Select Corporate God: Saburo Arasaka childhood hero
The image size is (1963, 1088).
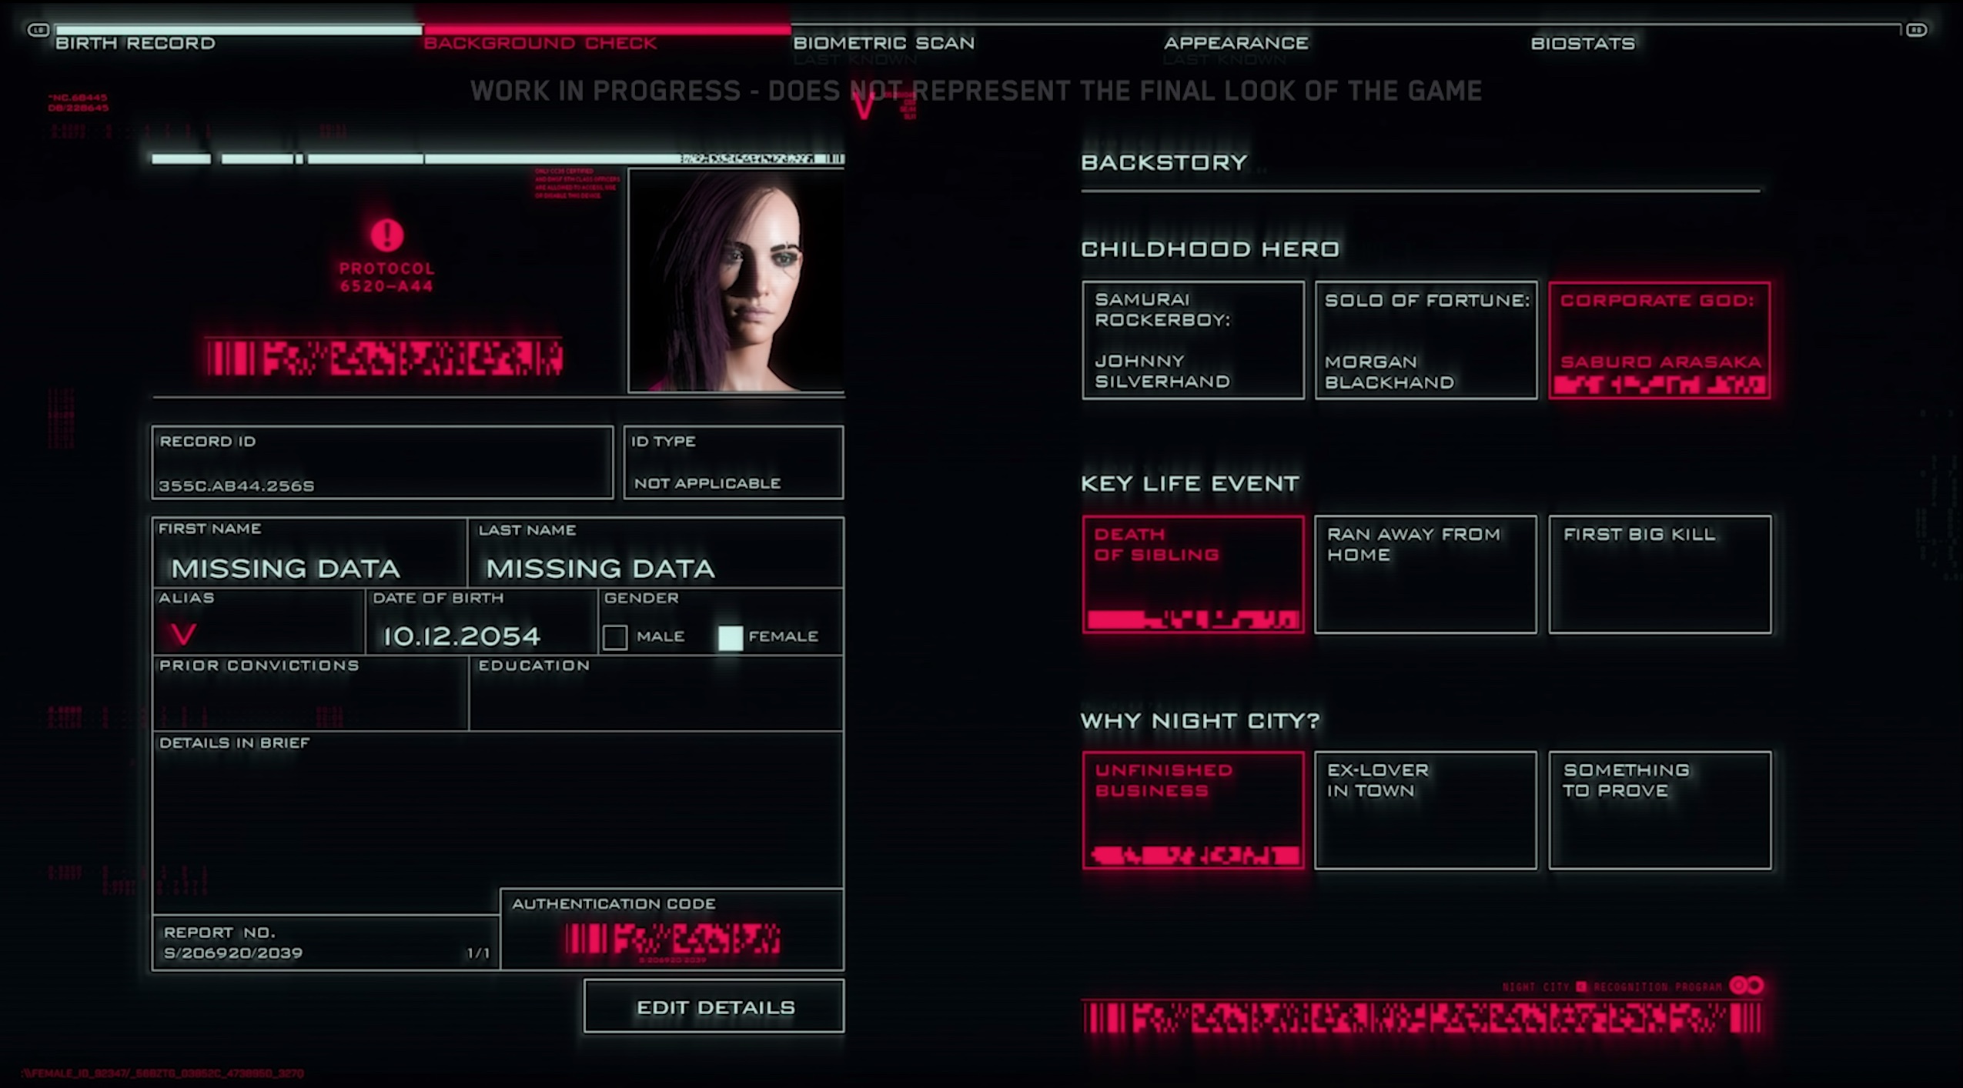pyautogui.click(x=1659, y=339)
